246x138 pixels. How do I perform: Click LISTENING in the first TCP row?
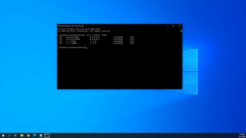118,37
